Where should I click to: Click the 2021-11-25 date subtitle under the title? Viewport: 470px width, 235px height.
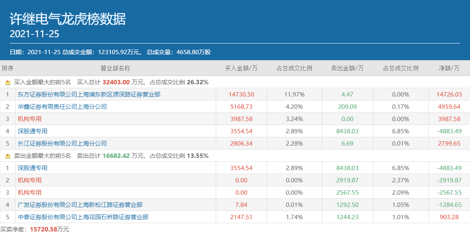pos(34,34)
